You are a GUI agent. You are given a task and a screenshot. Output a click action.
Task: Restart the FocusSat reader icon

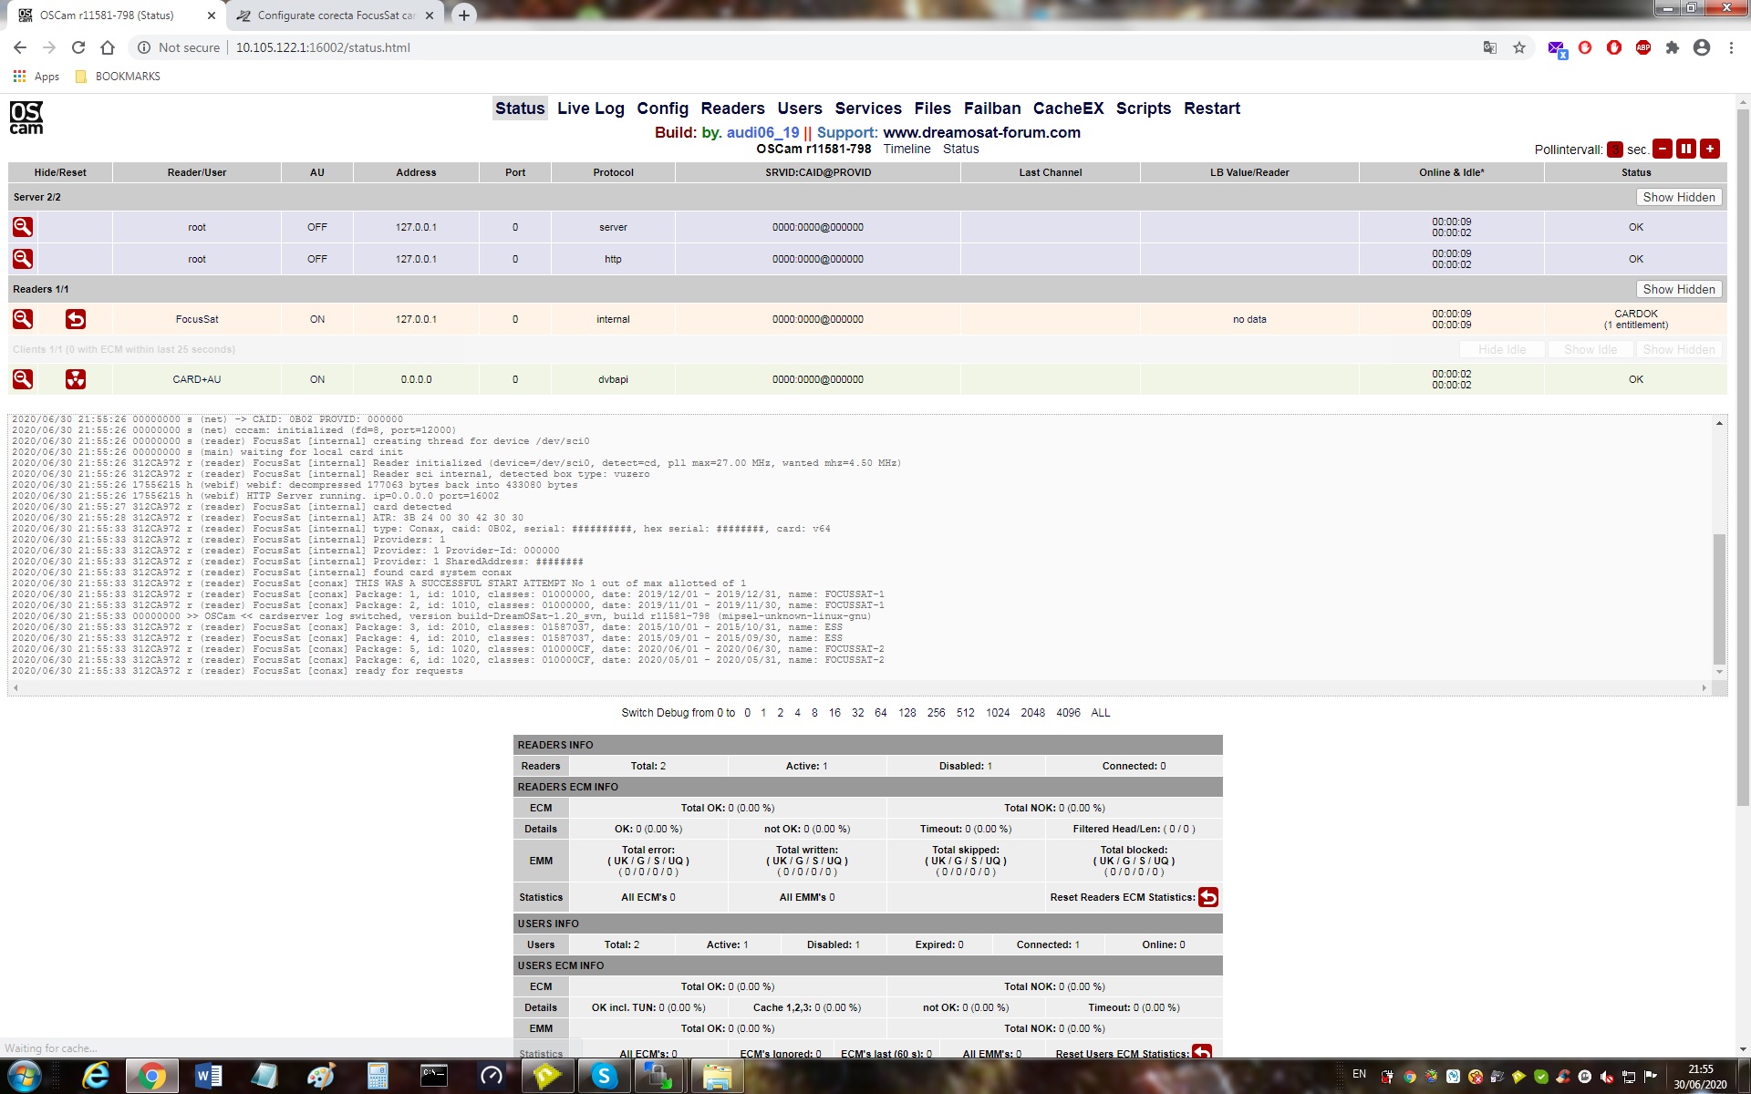76,319
